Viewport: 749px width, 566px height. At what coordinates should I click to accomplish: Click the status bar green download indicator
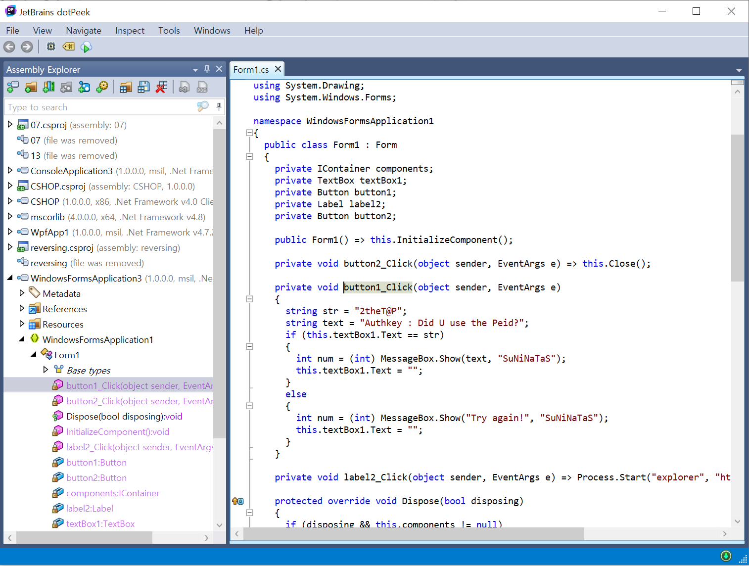(x=726, y=556)
